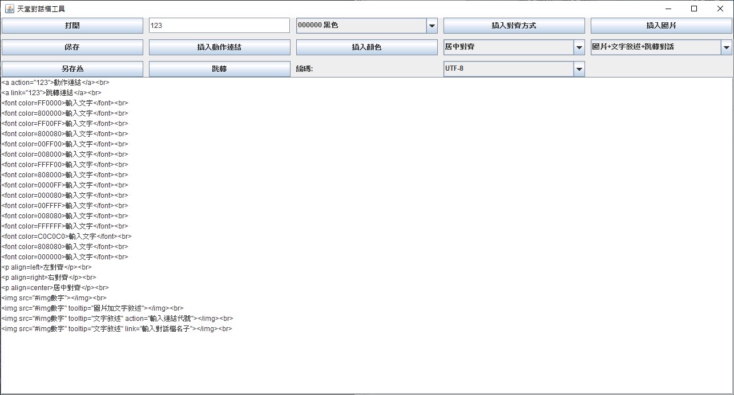
Task: Click the font color=0000FF line
Action: pos(64,185)
